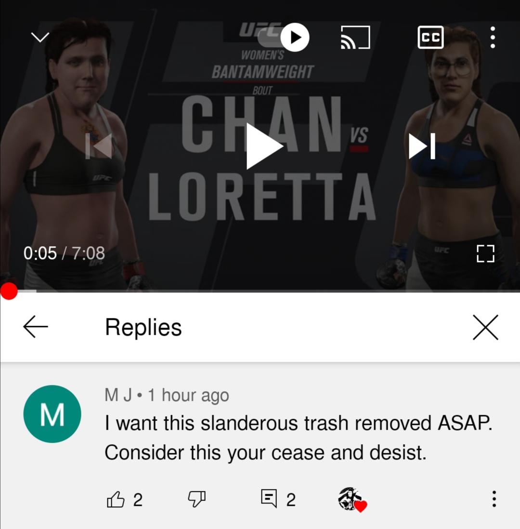
Task: Skip to the next video
Action: (422, 146)
